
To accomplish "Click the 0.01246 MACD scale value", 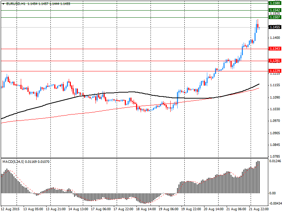I will [275, 161].
